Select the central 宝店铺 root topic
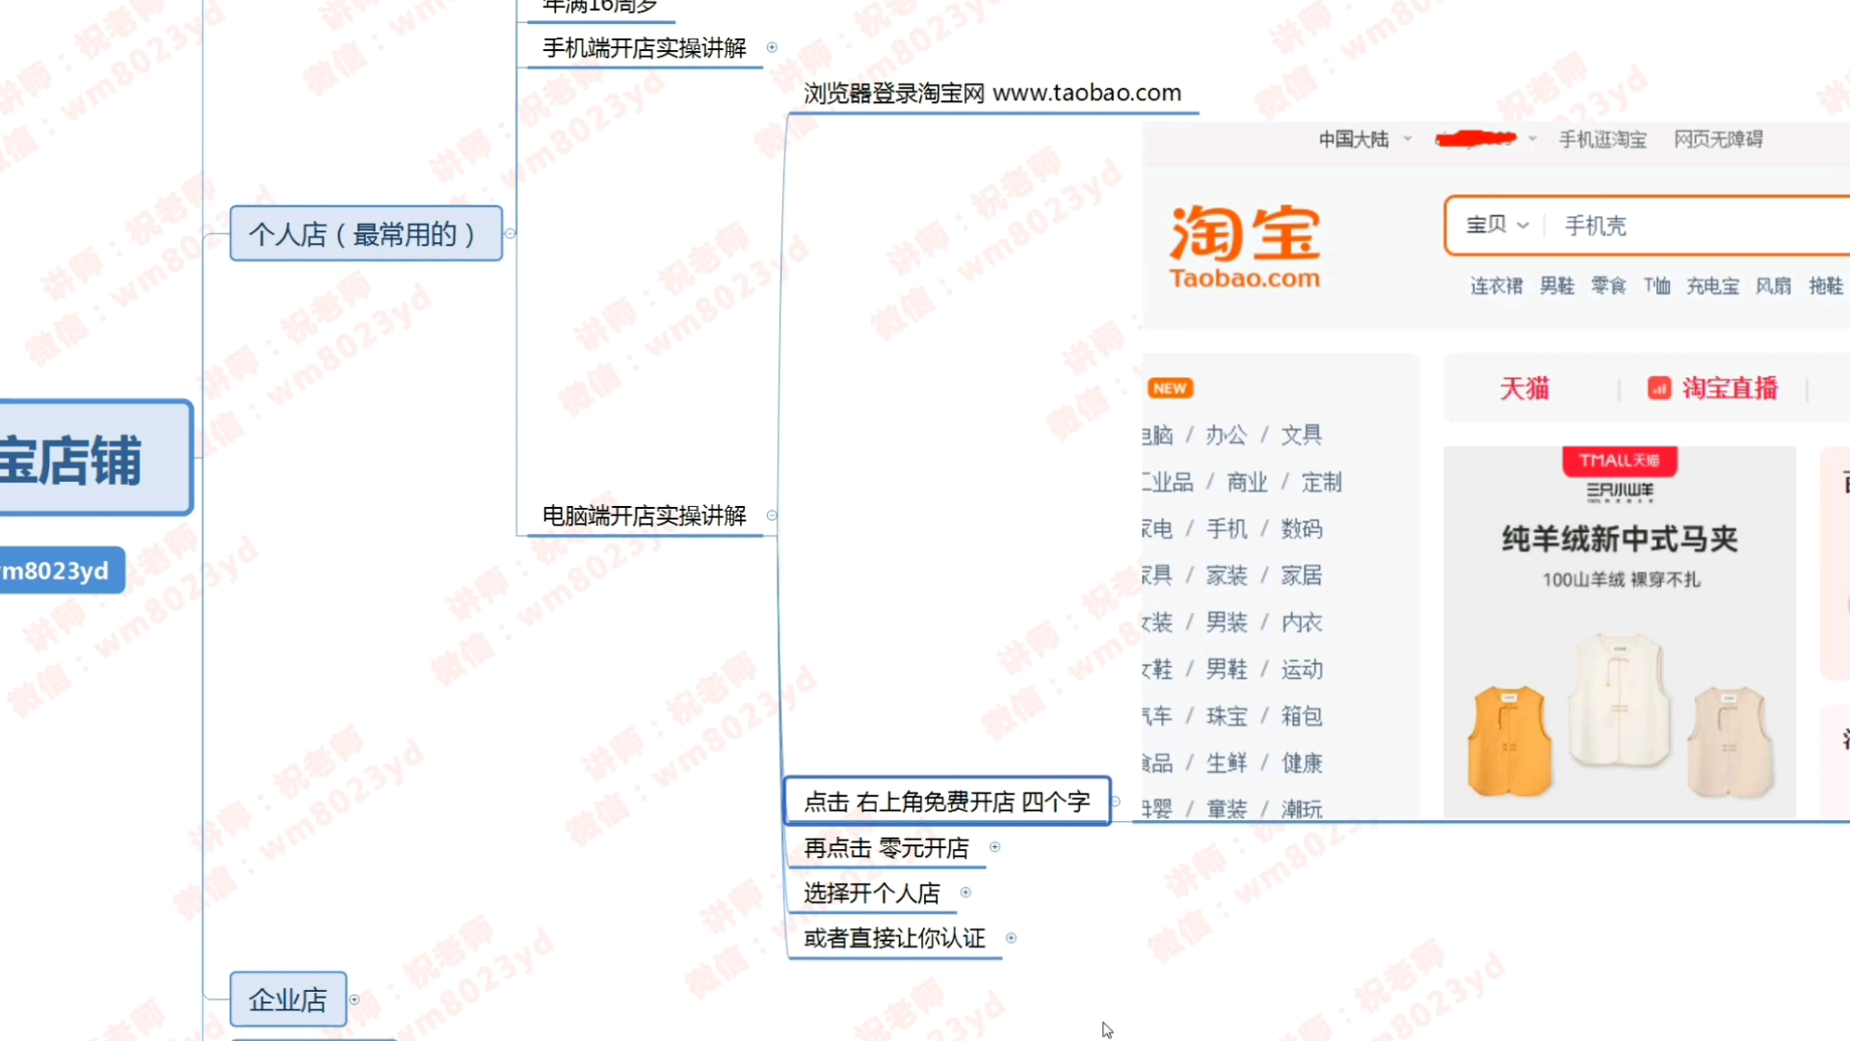This screenshot has height=1041, width=1850. 95,459
